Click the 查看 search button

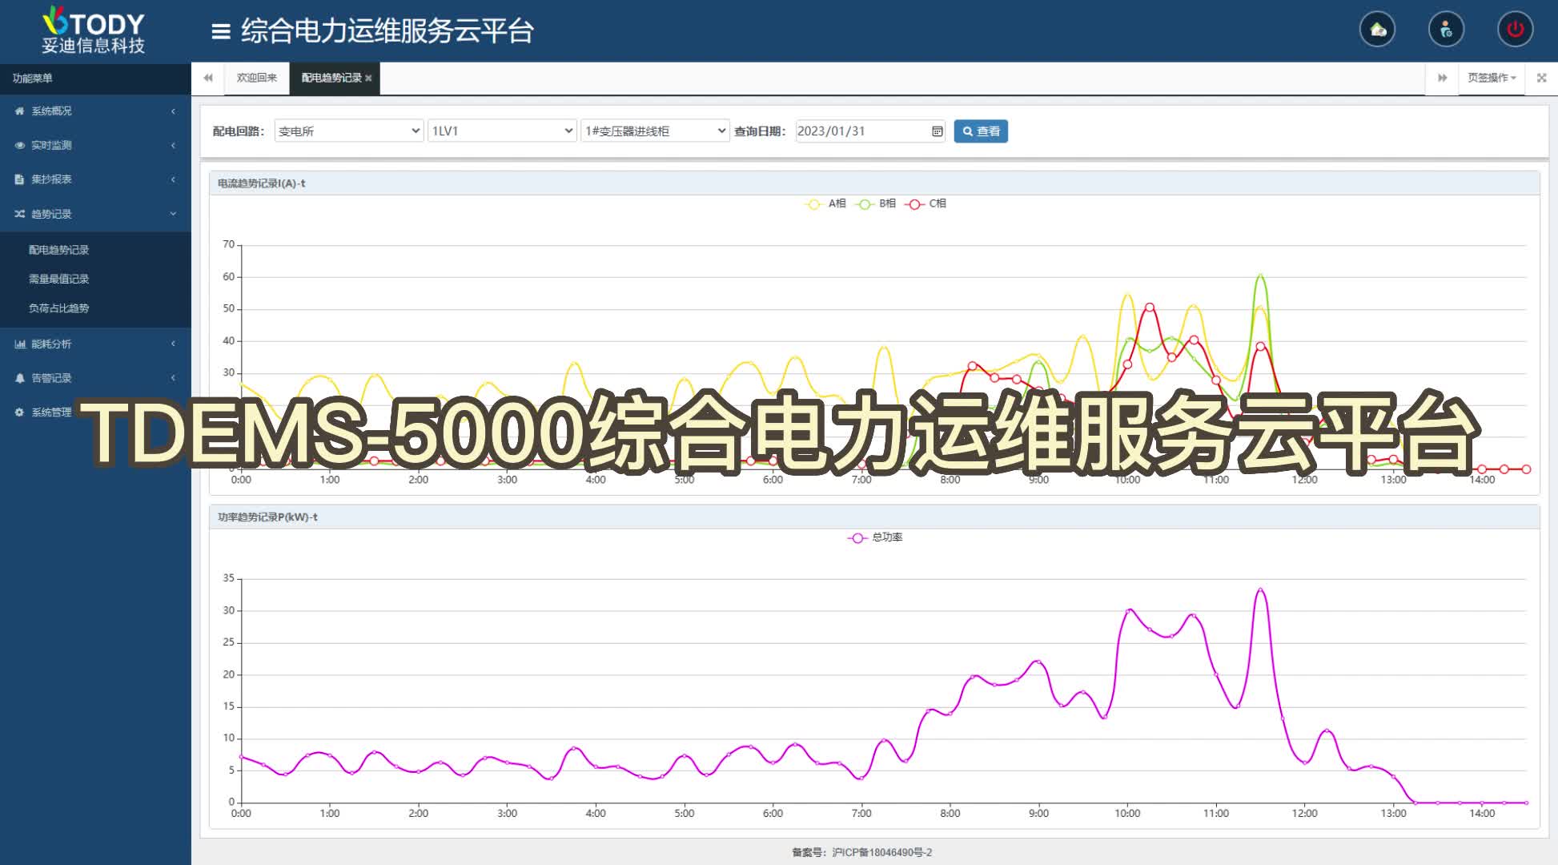981,131
